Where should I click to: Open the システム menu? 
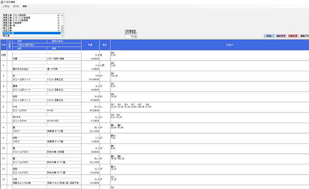(x=6, y=7)
